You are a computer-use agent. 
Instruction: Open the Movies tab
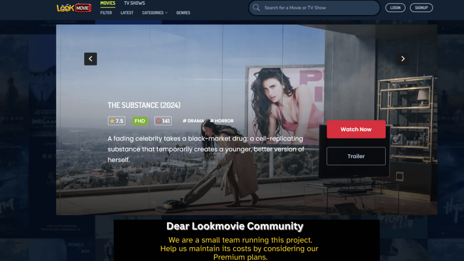[108, 3]
